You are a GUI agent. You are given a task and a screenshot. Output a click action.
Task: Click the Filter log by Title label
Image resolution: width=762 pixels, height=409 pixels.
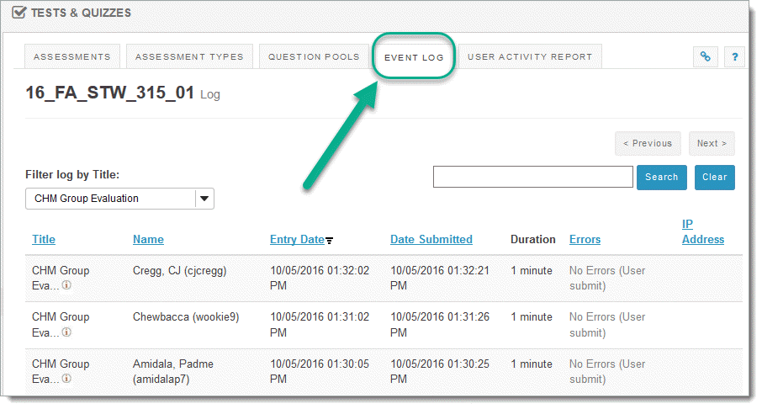pos(72,174)
